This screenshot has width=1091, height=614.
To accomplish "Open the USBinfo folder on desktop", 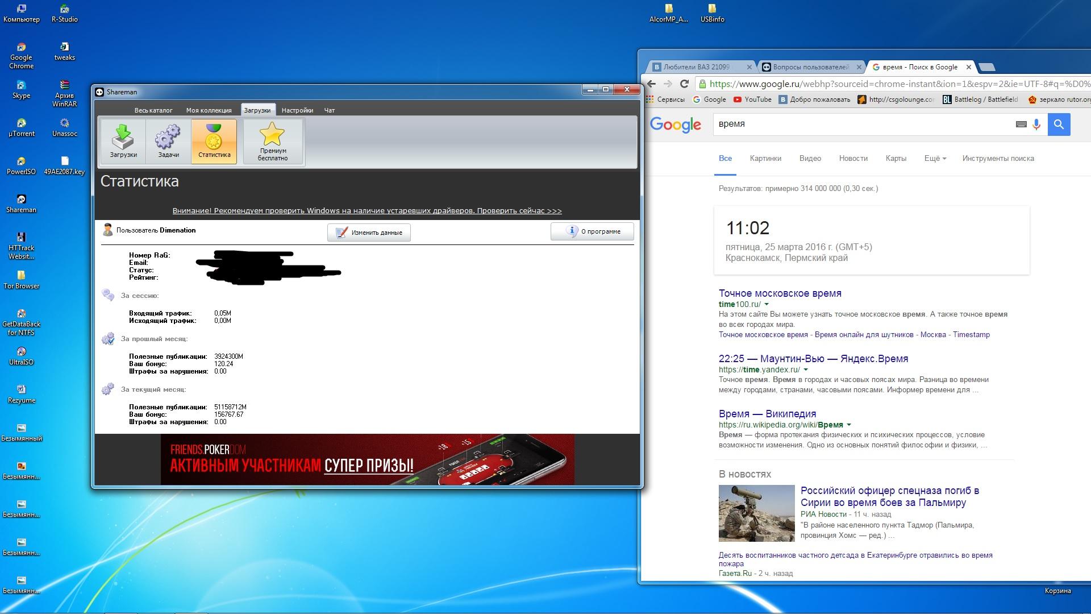I will click(712, 14).
